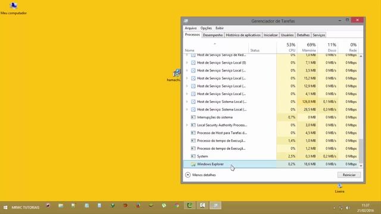Switch to the Inicializar tab
The width and height of the screenshot is (381, 214).
tap(271, 35)
